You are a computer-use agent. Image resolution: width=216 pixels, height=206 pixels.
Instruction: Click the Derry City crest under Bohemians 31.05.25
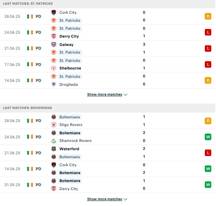click(x=54, y=189)
